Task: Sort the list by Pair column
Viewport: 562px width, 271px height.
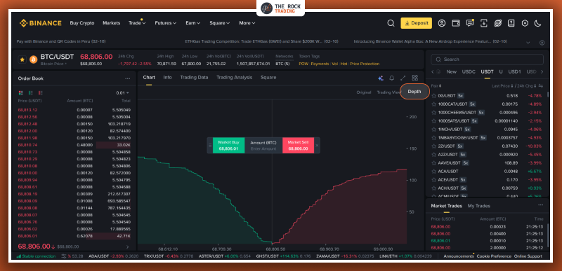Action: point(436,86)
